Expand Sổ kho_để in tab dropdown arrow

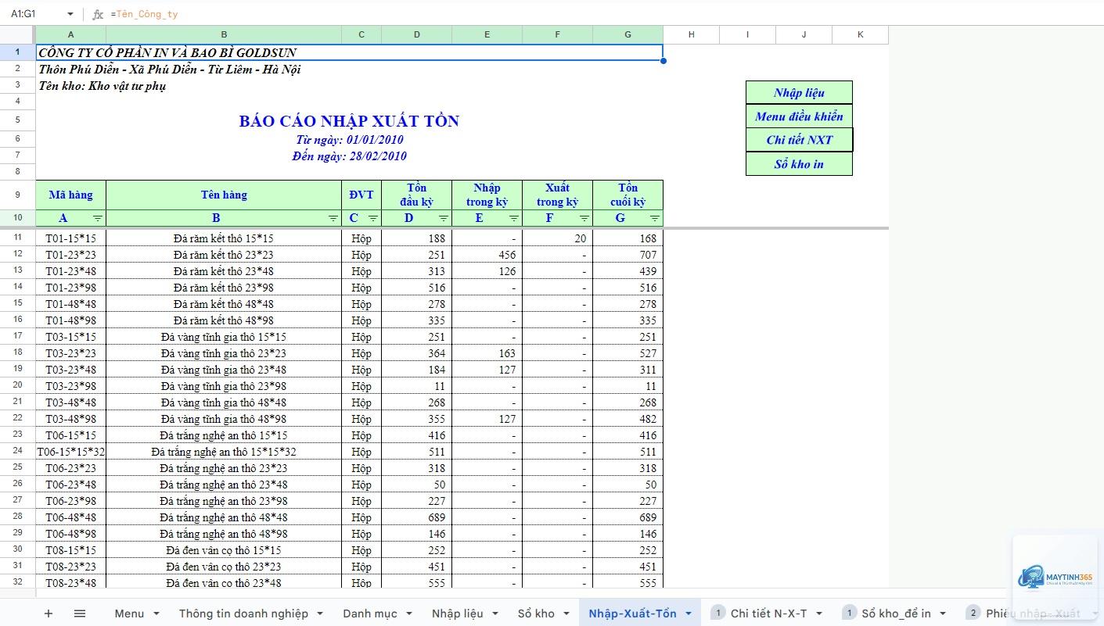pos(943,613)
